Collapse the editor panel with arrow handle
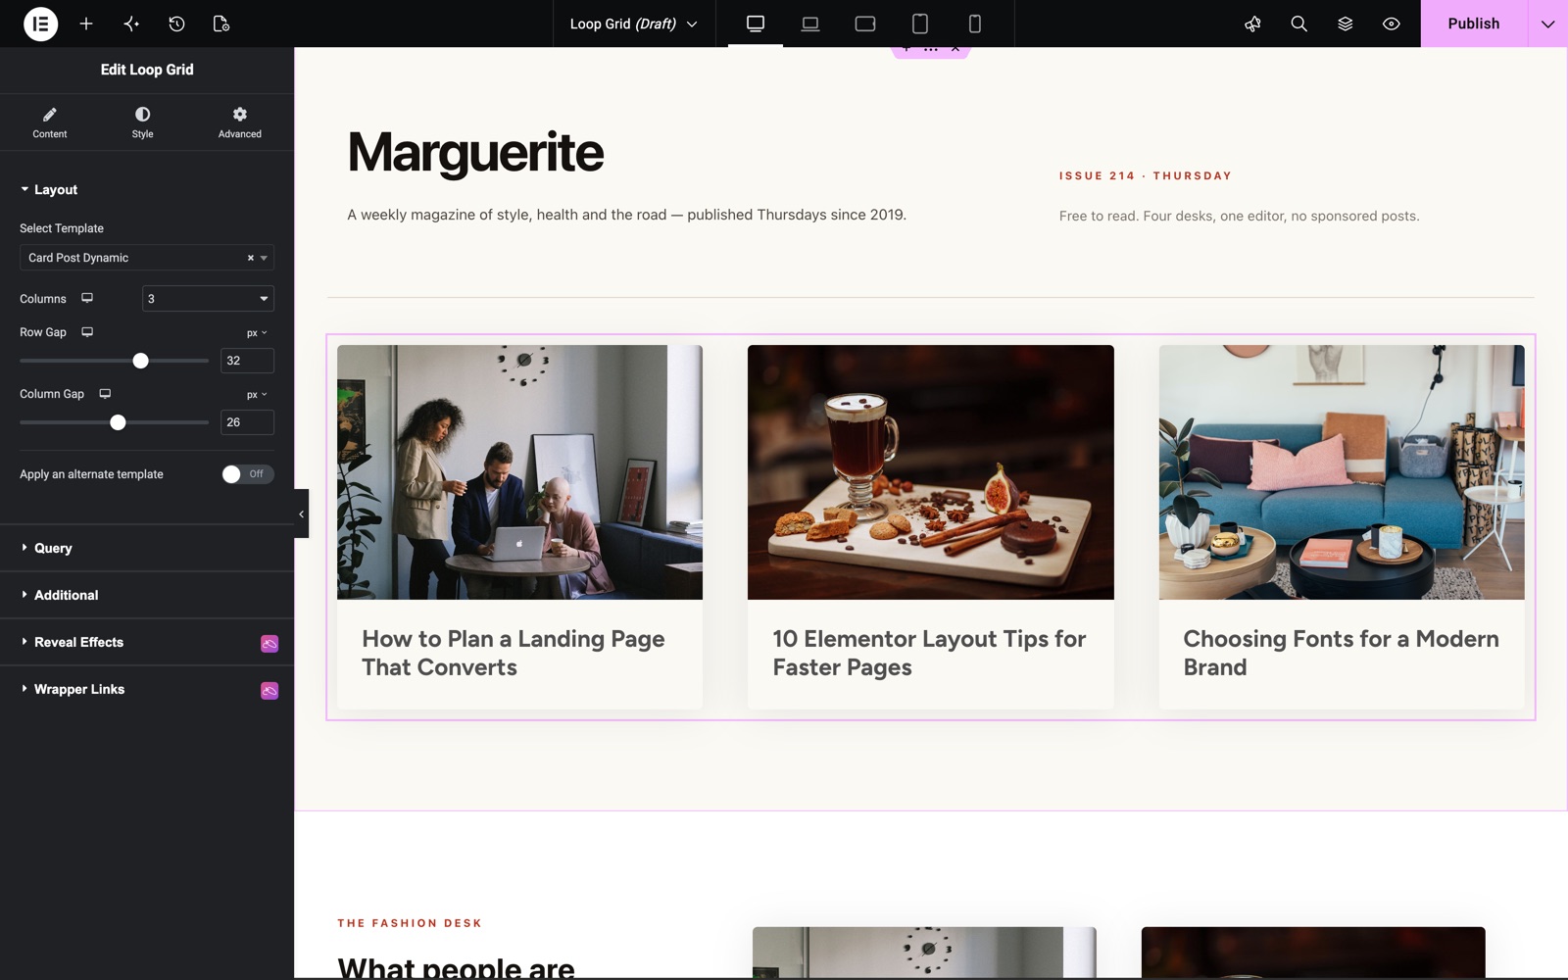 [301, 514]
